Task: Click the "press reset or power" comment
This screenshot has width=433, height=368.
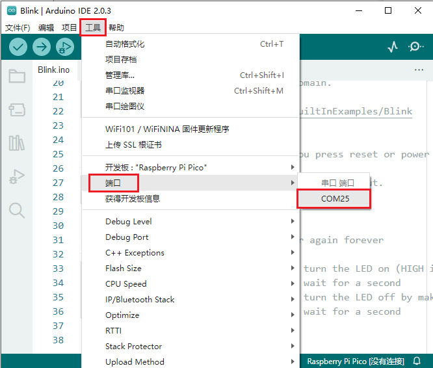Action: (373, 155)
